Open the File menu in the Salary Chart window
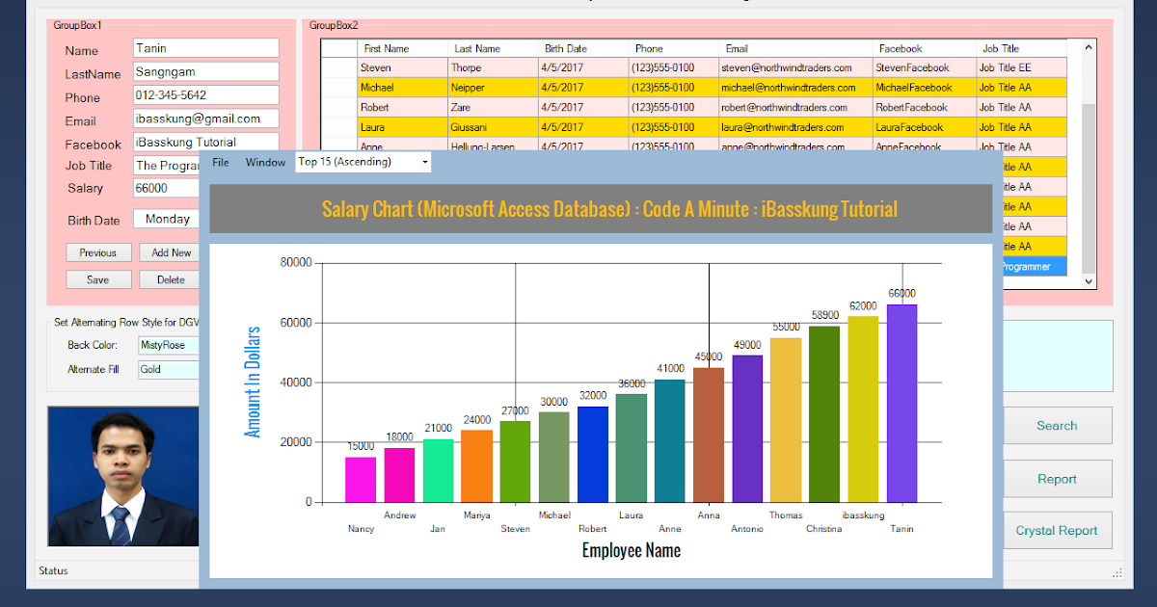This screenshot has height=607, width=1157. 220,162
